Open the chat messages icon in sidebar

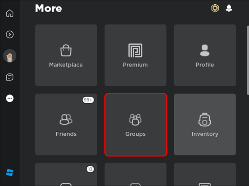click(10, 77)
